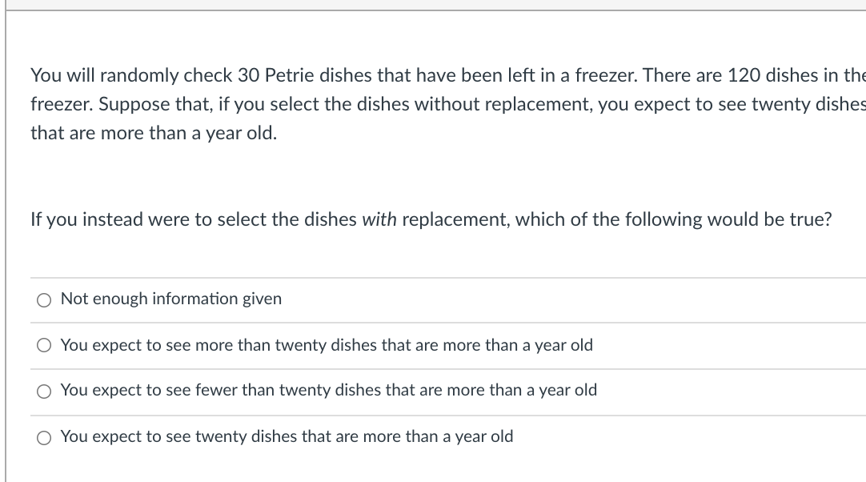Click the number '30' in the first sentence
Viewport: 866px width, 482px height.
tap(249, 75)
